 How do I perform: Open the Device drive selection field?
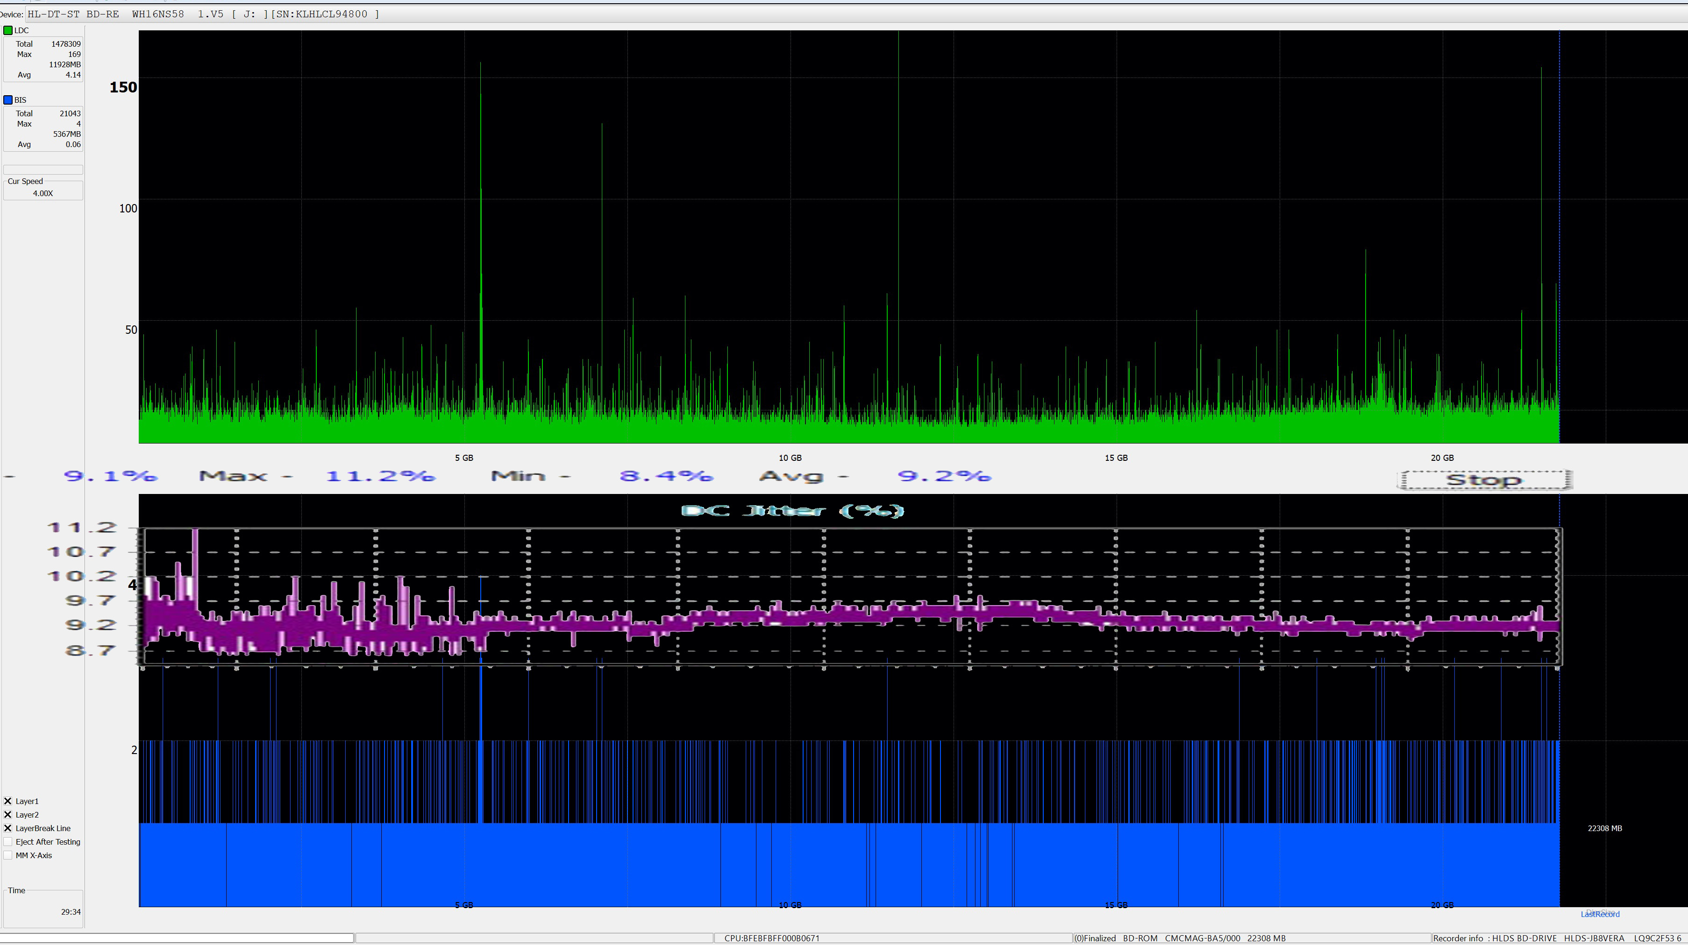[x=203, y=14]
